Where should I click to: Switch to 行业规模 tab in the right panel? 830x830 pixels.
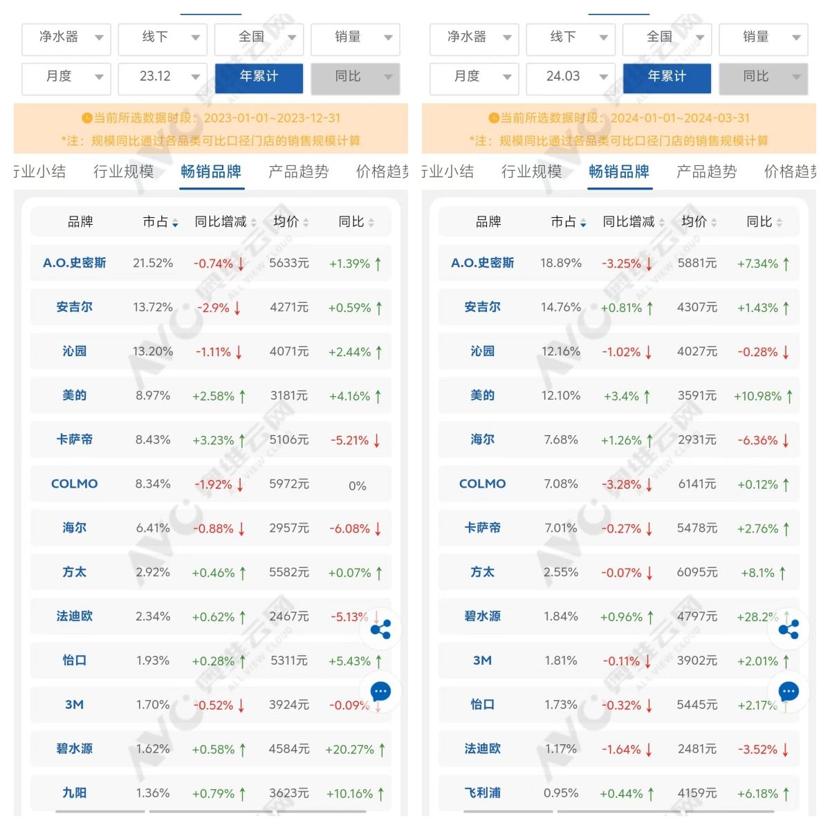tap(532, 172)
